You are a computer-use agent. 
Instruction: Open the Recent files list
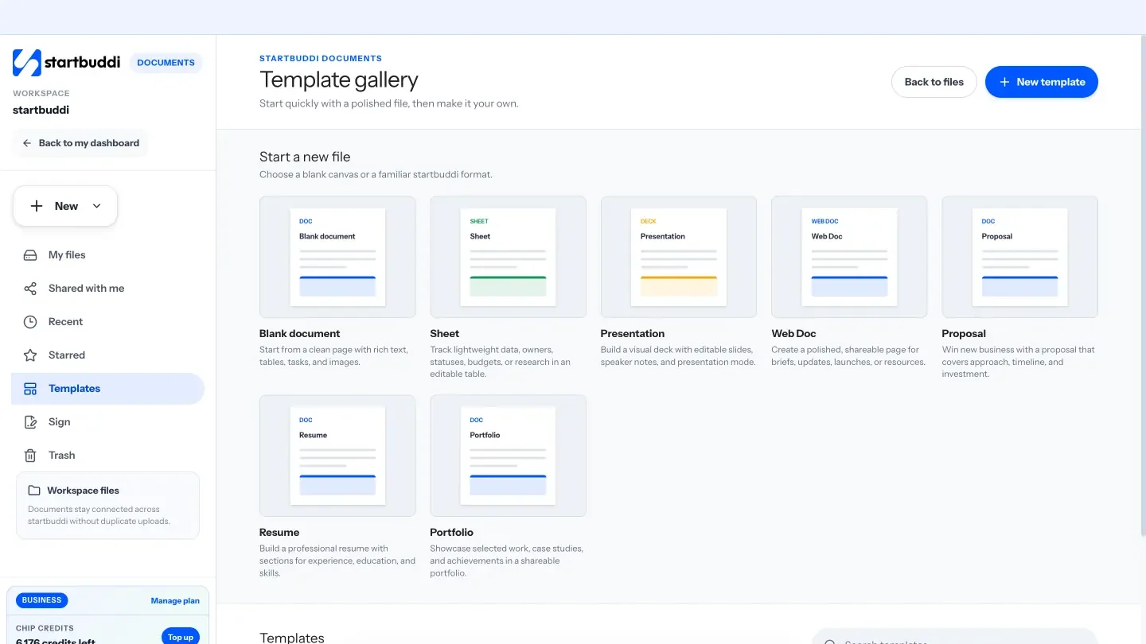click(108, 322)
